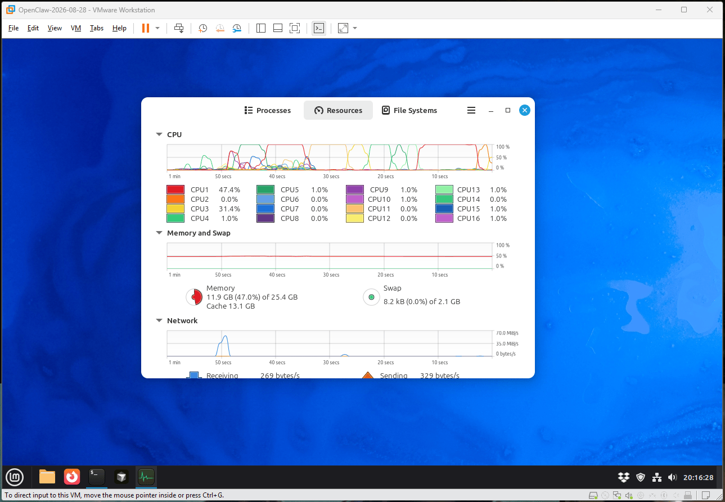Send Ctrl+Alt+Del to the virtual machine
This screenshot has width=725, height=502.
pos(179,28)
